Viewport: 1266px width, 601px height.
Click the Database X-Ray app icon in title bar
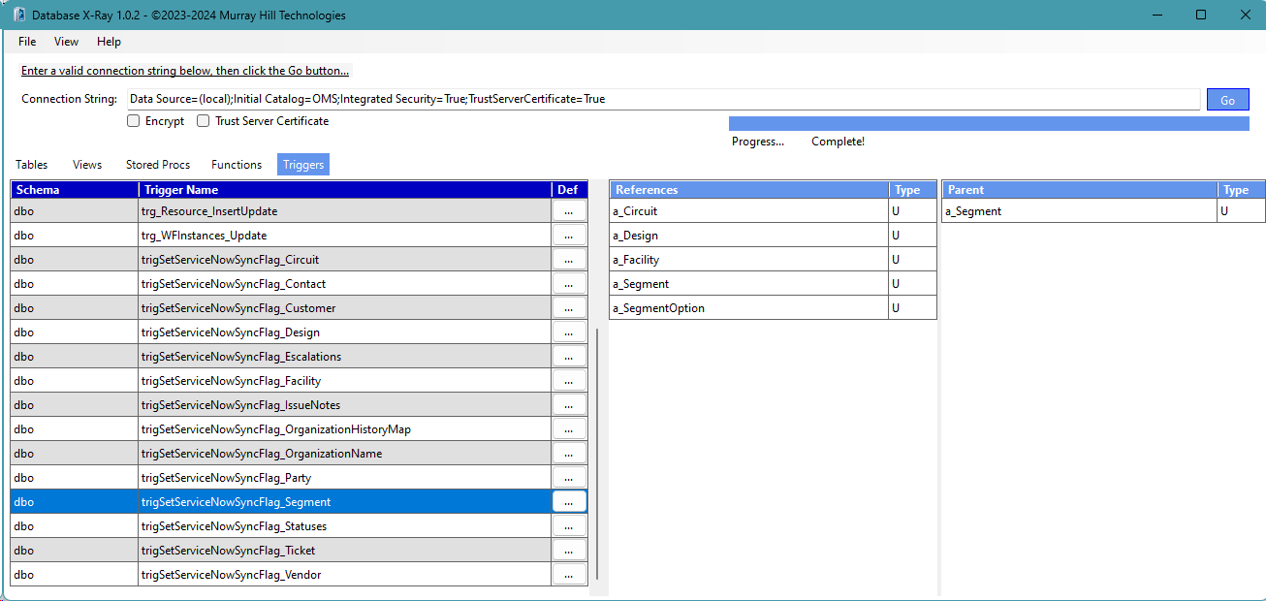tap(17, 15)
